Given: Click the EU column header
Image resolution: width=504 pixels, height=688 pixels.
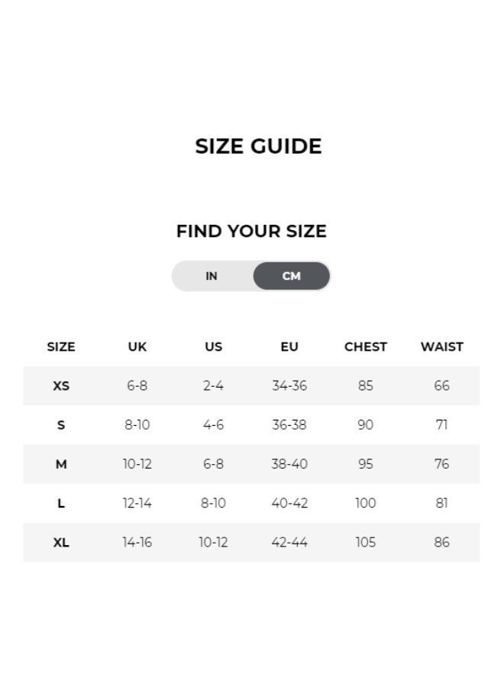Looking at the screenshot, I should point(289,346).
